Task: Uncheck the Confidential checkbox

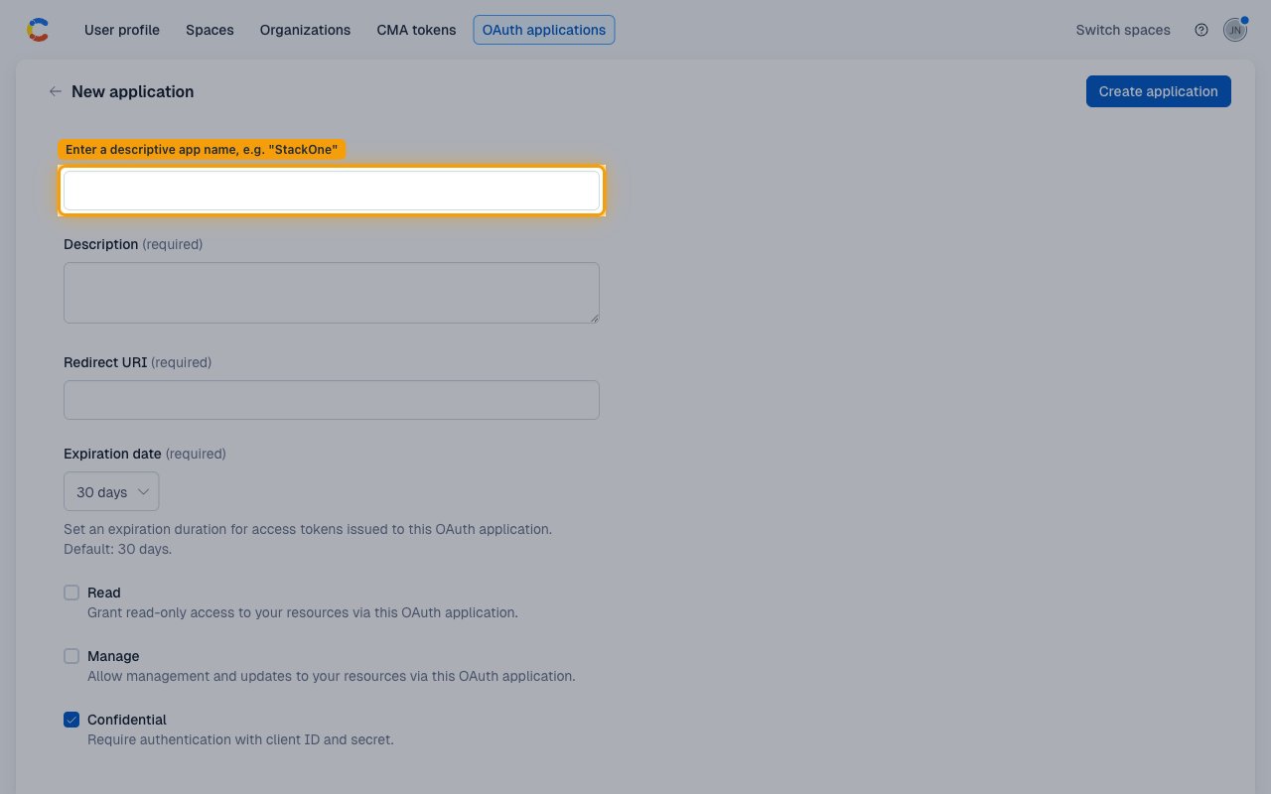Action: [x=71, y=720]
